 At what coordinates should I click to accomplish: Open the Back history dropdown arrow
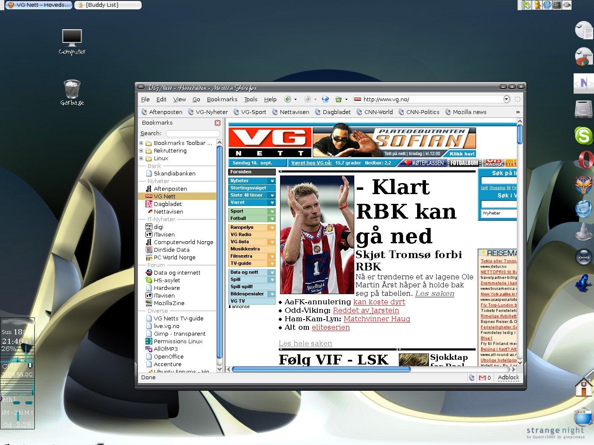coord(295,100)
